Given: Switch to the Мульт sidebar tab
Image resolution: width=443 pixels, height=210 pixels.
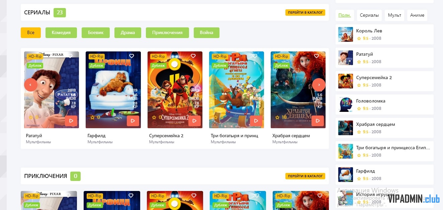Looking at the screenshot, I should [394, 15].
